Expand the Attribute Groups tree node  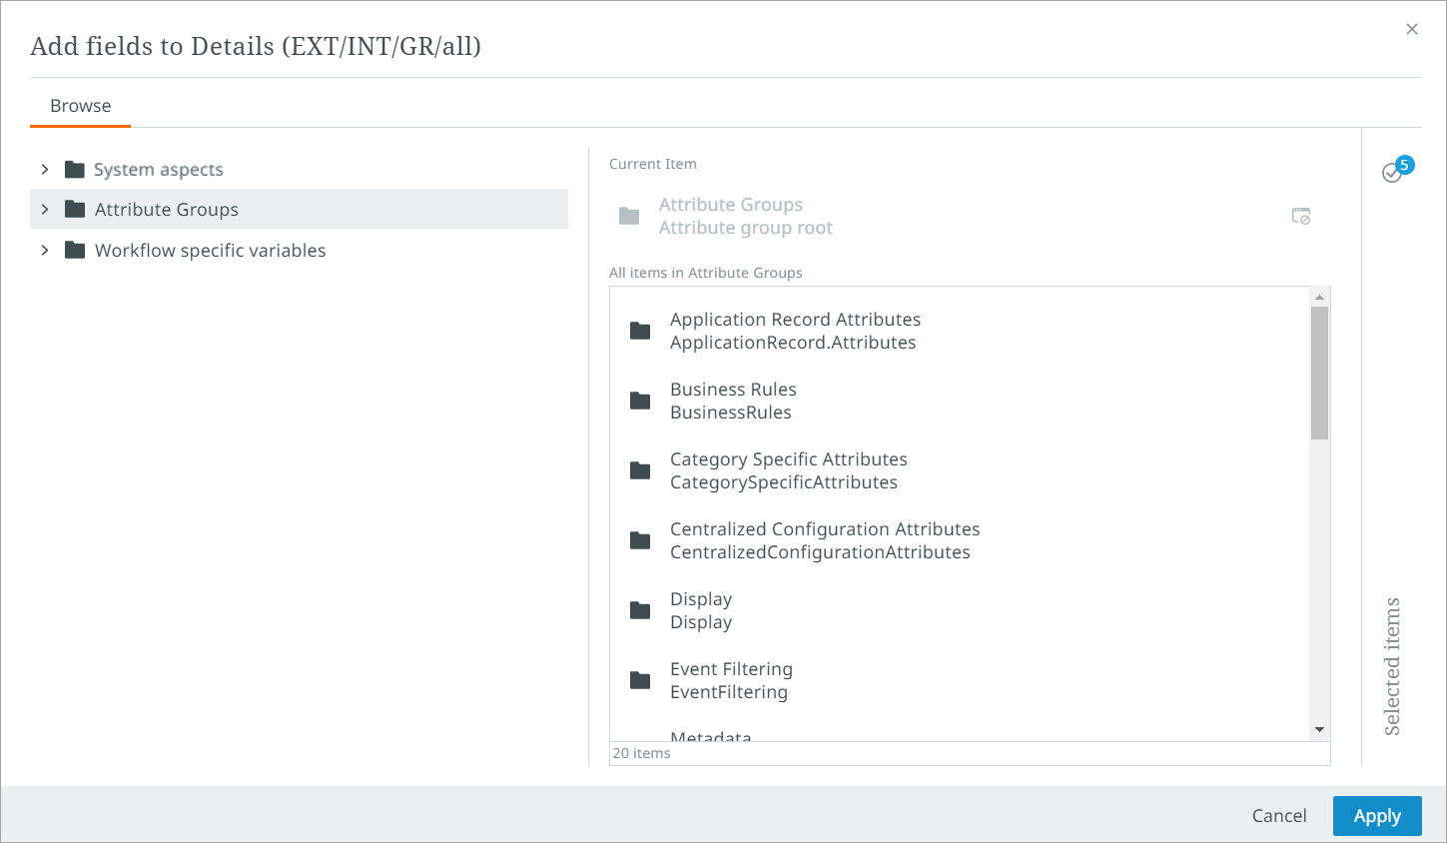(x=45, y=210)
